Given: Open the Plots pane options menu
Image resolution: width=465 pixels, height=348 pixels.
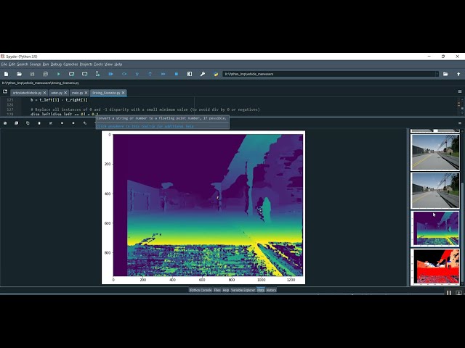Looking at the screenshot, I should coord(460,123).
